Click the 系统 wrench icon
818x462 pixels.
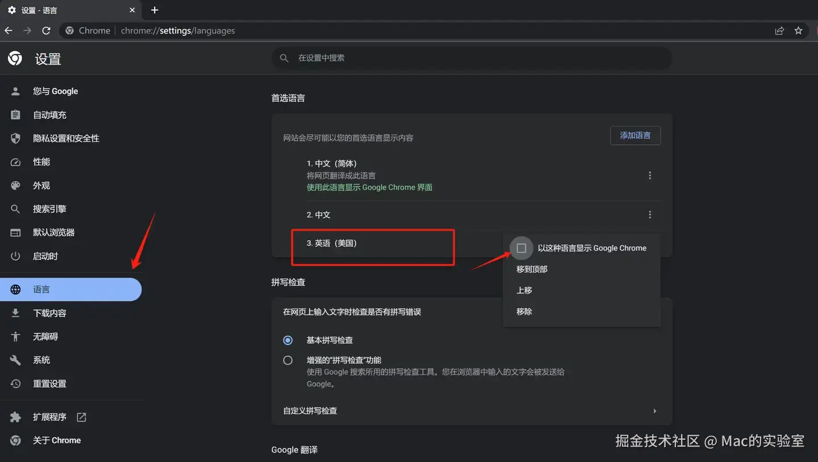(x=15, y=360)
